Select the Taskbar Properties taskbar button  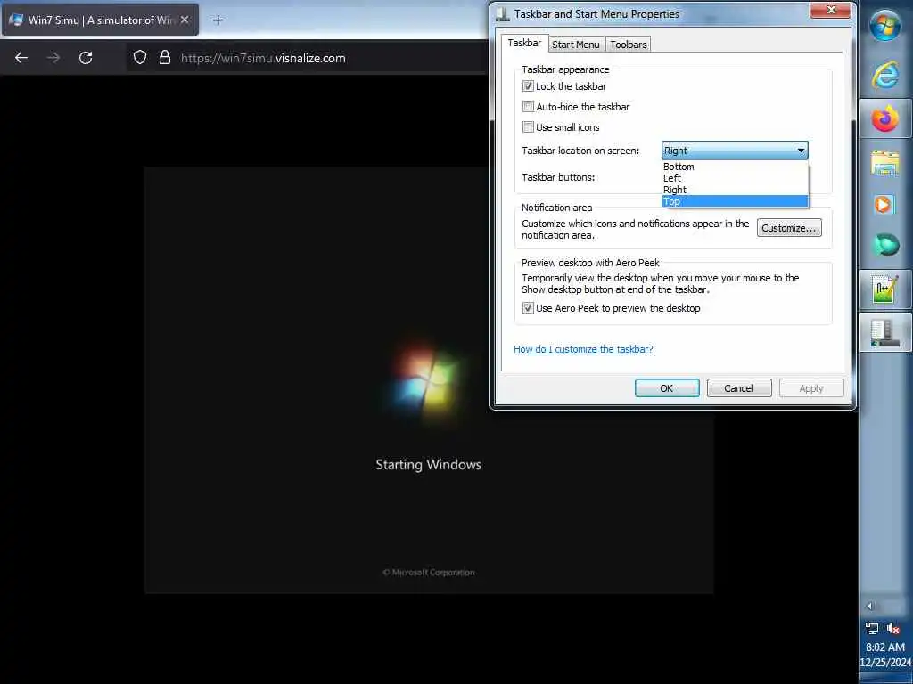[885, 333]
